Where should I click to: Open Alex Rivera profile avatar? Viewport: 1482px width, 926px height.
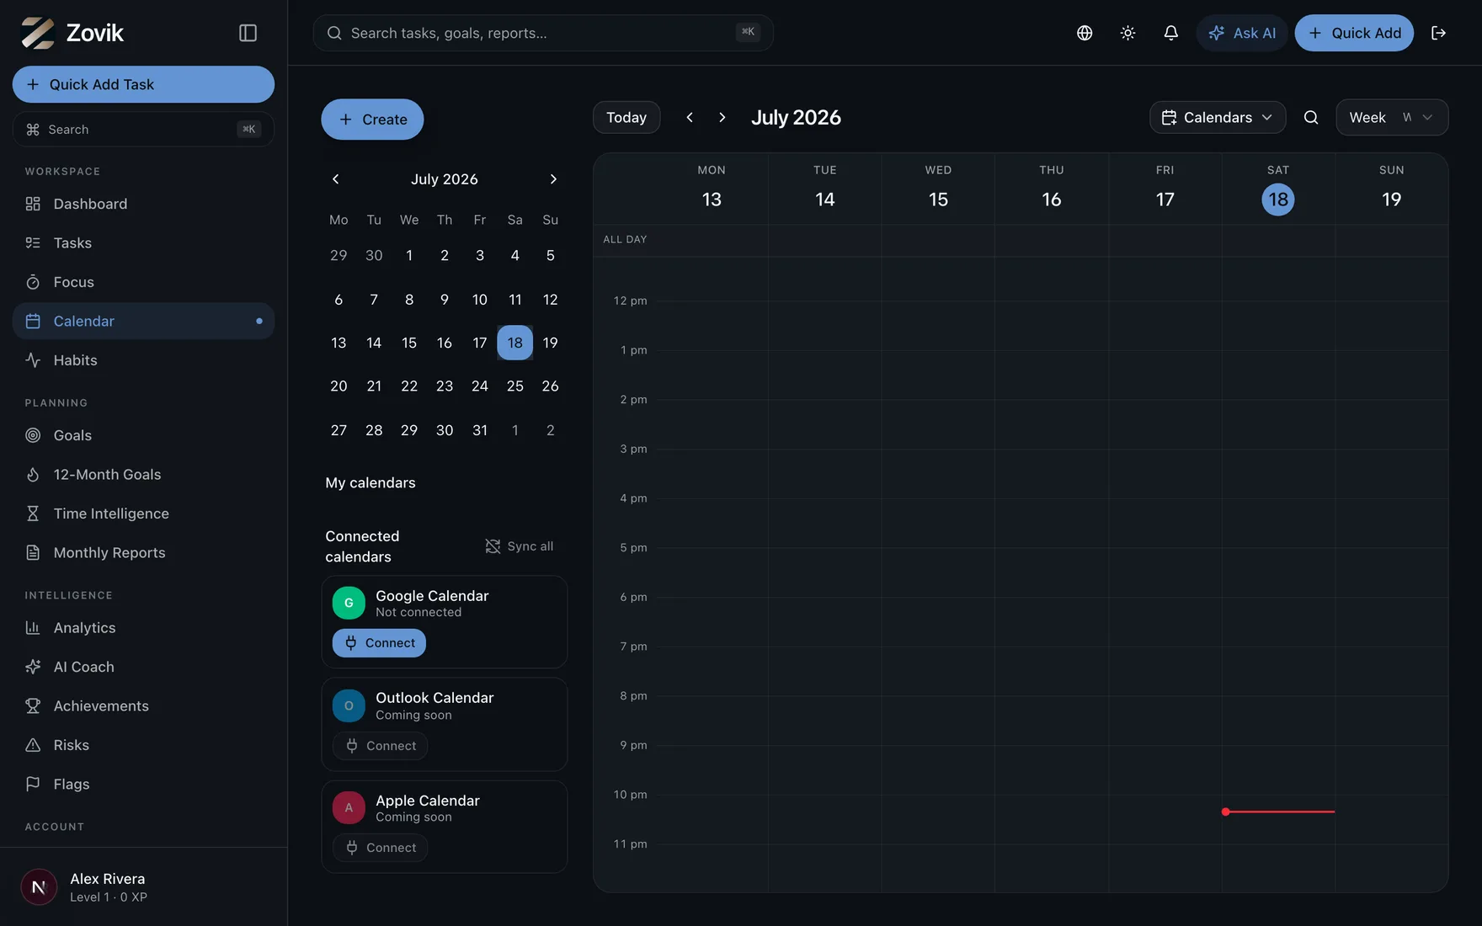[39, 886]
